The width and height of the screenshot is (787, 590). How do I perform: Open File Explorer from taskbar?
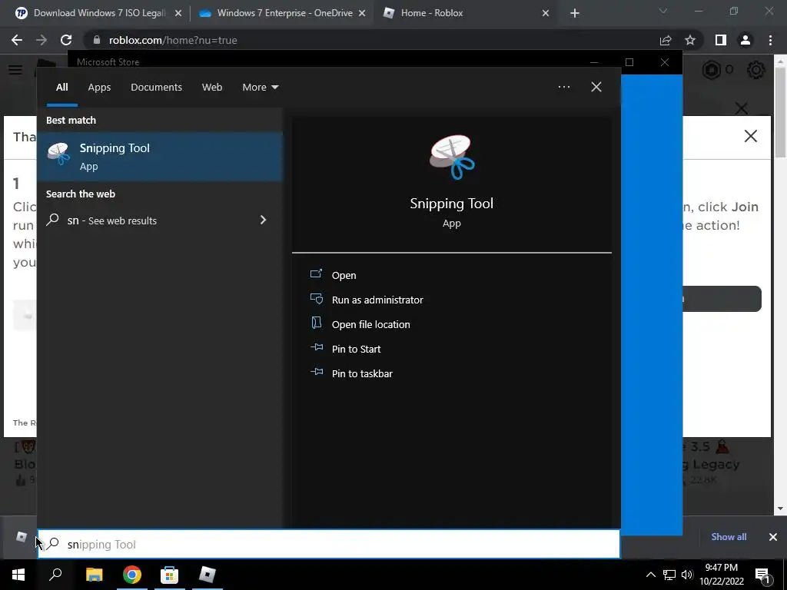click(94, 575)
